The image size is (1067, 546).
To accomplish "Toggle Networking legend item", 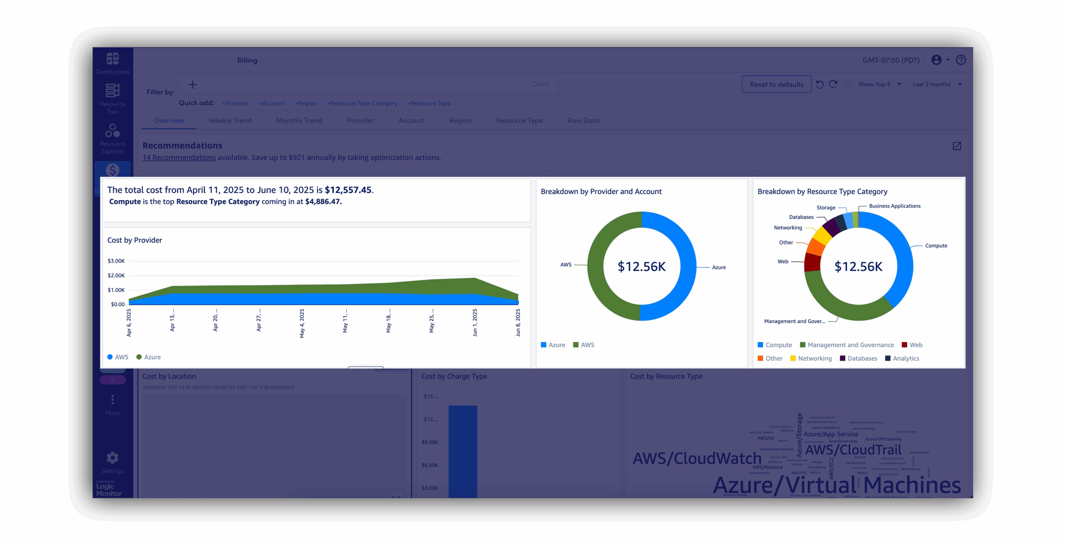I will pos(811,358).
